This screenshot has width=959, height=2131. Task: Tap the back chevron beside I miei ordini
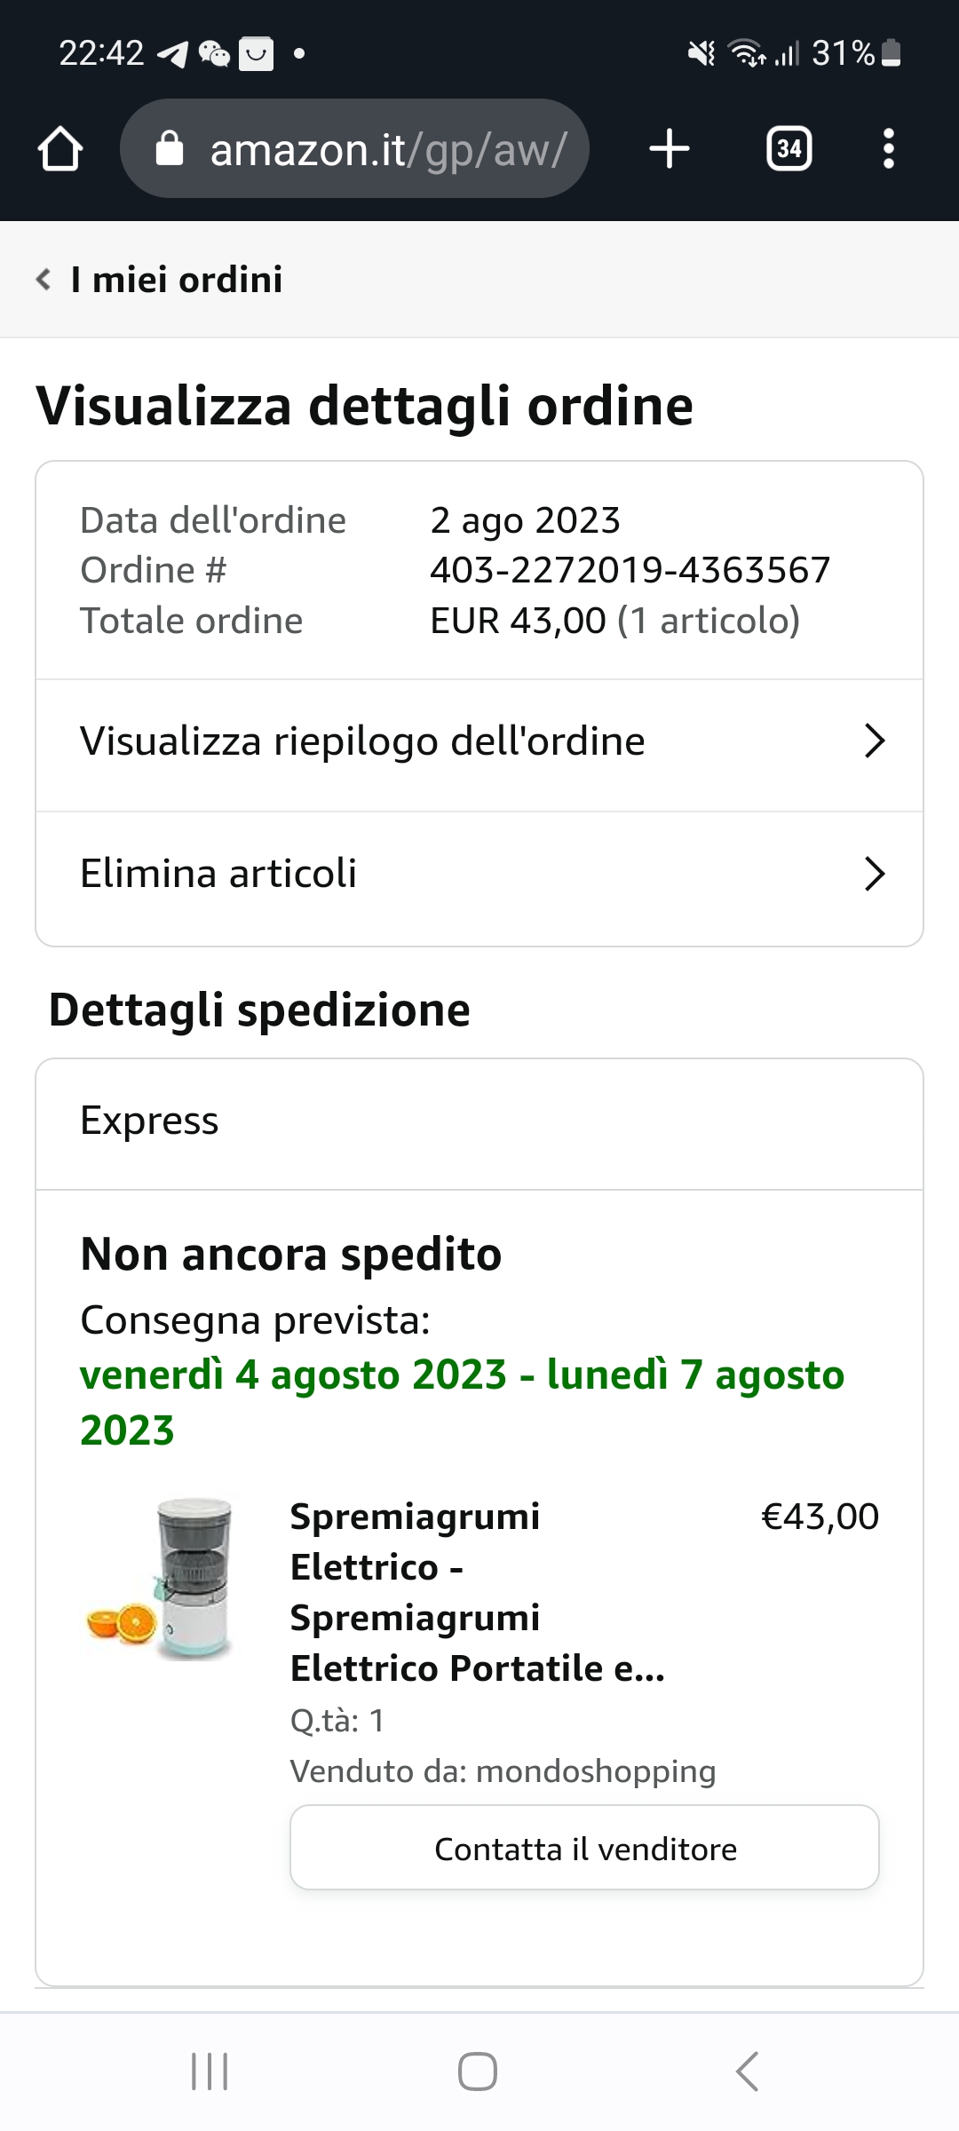point(43,280)
